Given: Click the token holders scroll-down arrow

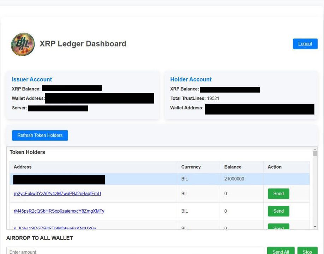Looking at the screenshot, I should (x=315, y=227).
